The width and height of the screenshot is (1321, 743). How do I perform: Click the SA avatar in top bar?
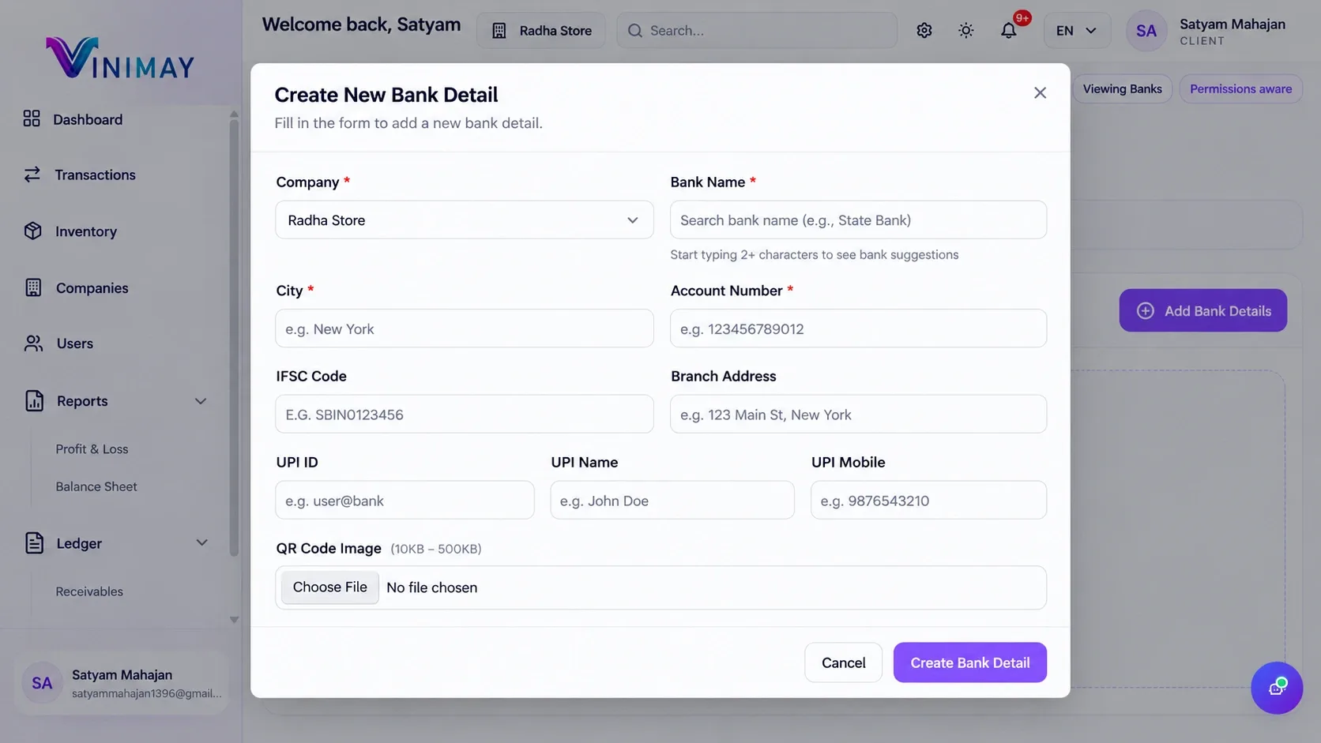1146,31
